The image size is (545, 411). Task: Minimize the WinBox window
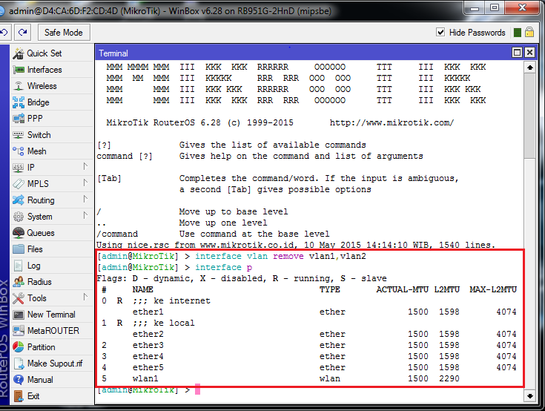click(x=475, y=8)
